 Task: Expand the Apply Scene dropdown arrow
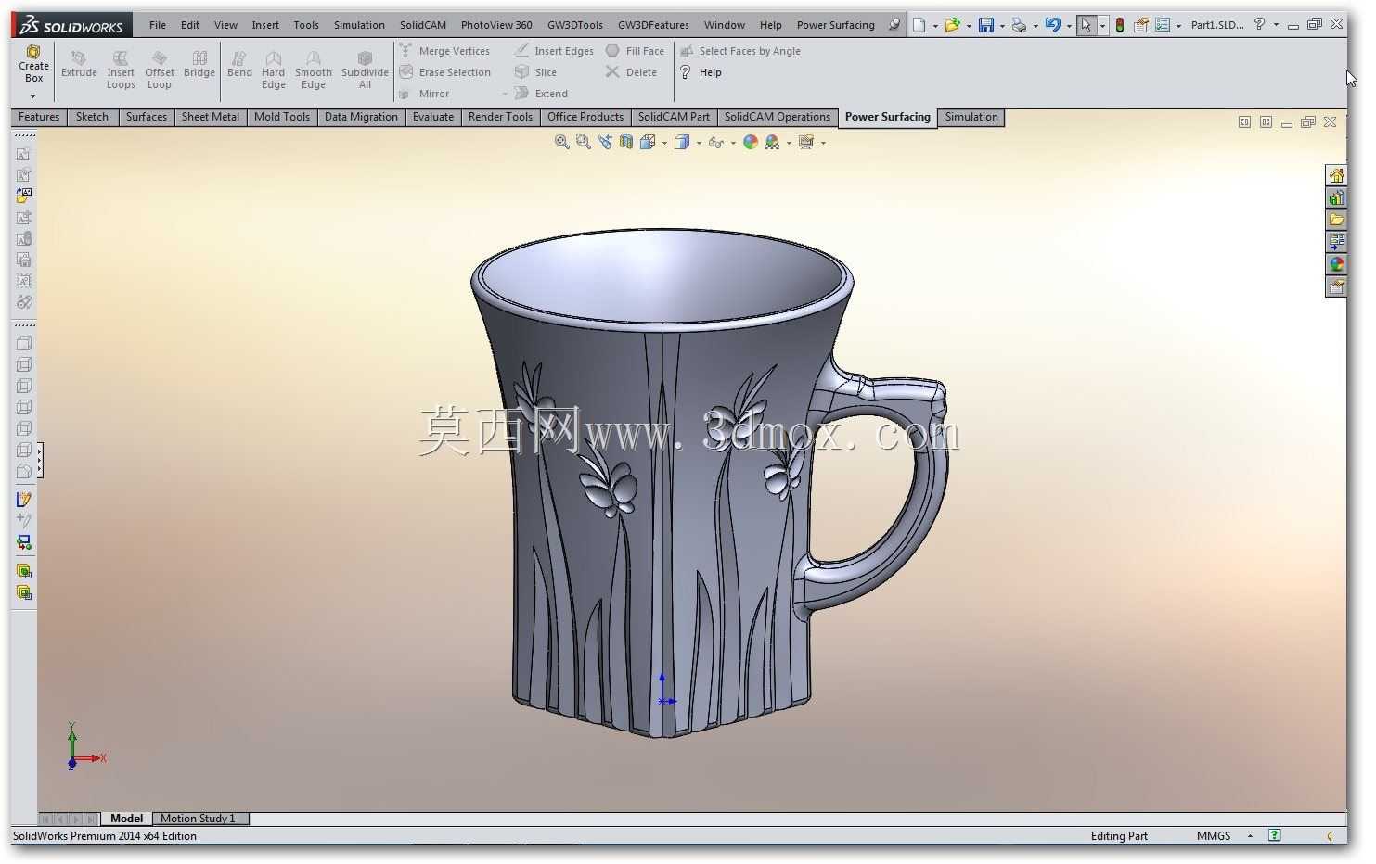tap(789, 143)
